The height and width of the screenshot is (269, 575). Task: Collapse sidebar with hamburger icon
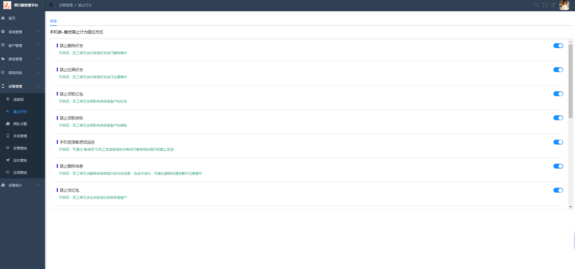coord(51,5)
